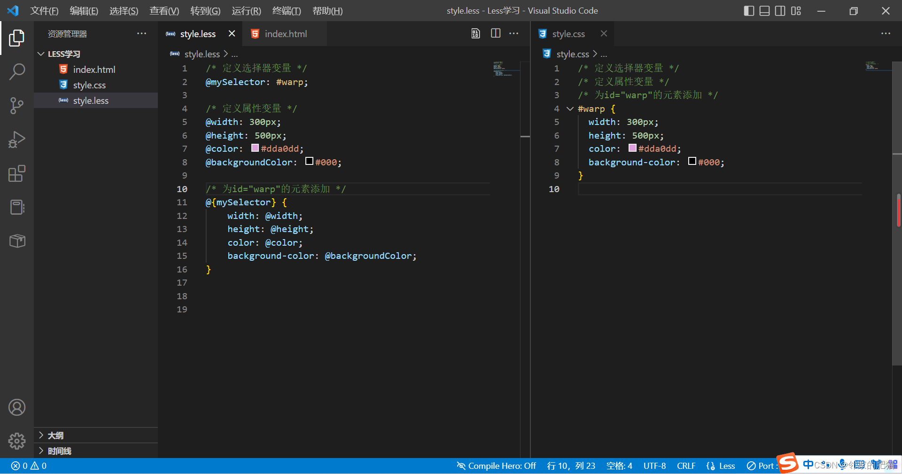
Task: Change indentation via 空格: 4
Action: pos(619,466)
